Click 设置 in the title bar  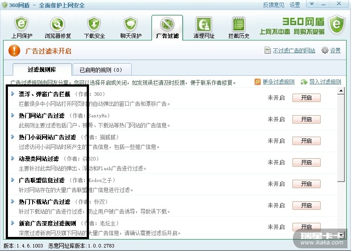295,5
